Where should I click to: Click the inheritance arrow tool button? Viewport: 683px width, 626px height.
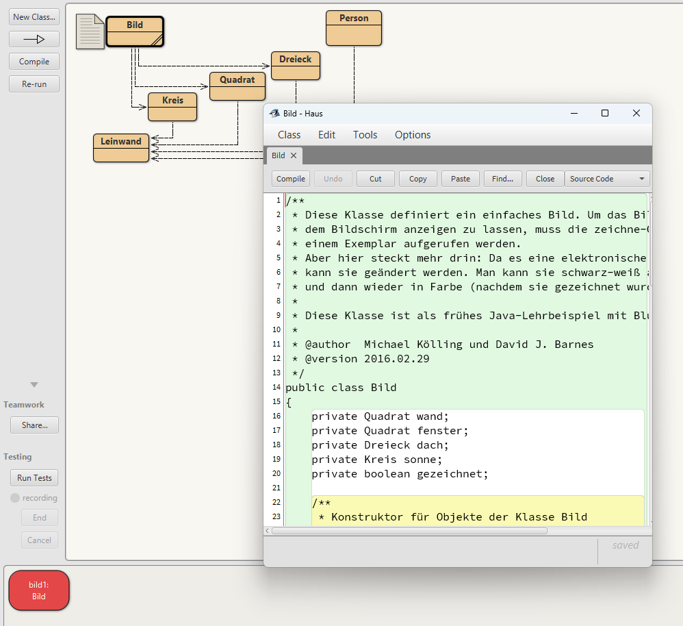click(x=34, y=39)
